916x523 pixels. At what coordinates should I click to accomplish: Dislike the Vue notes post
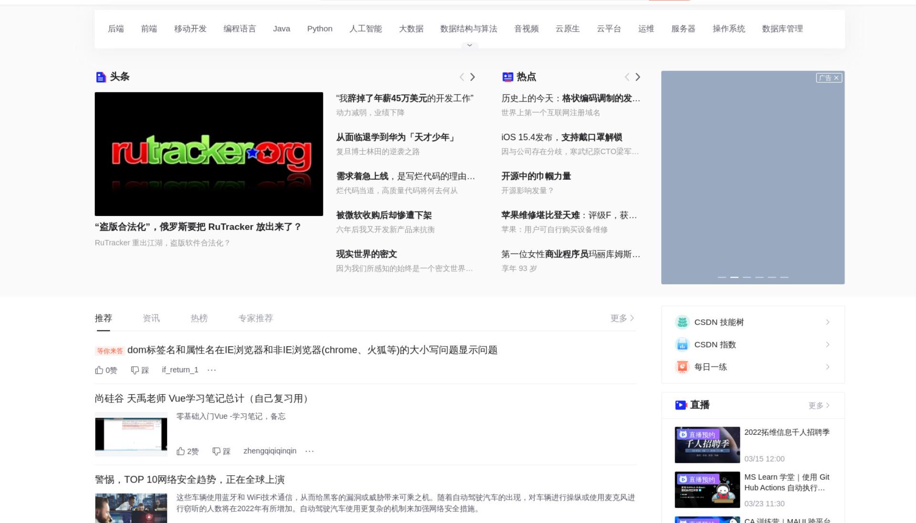[x=221, y=451]
